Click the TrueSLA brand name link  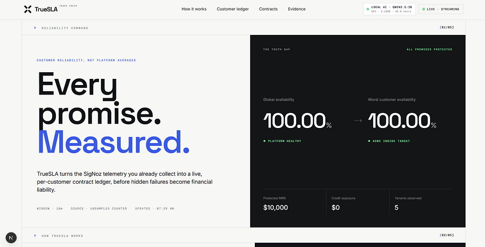[x=46, y=9]
